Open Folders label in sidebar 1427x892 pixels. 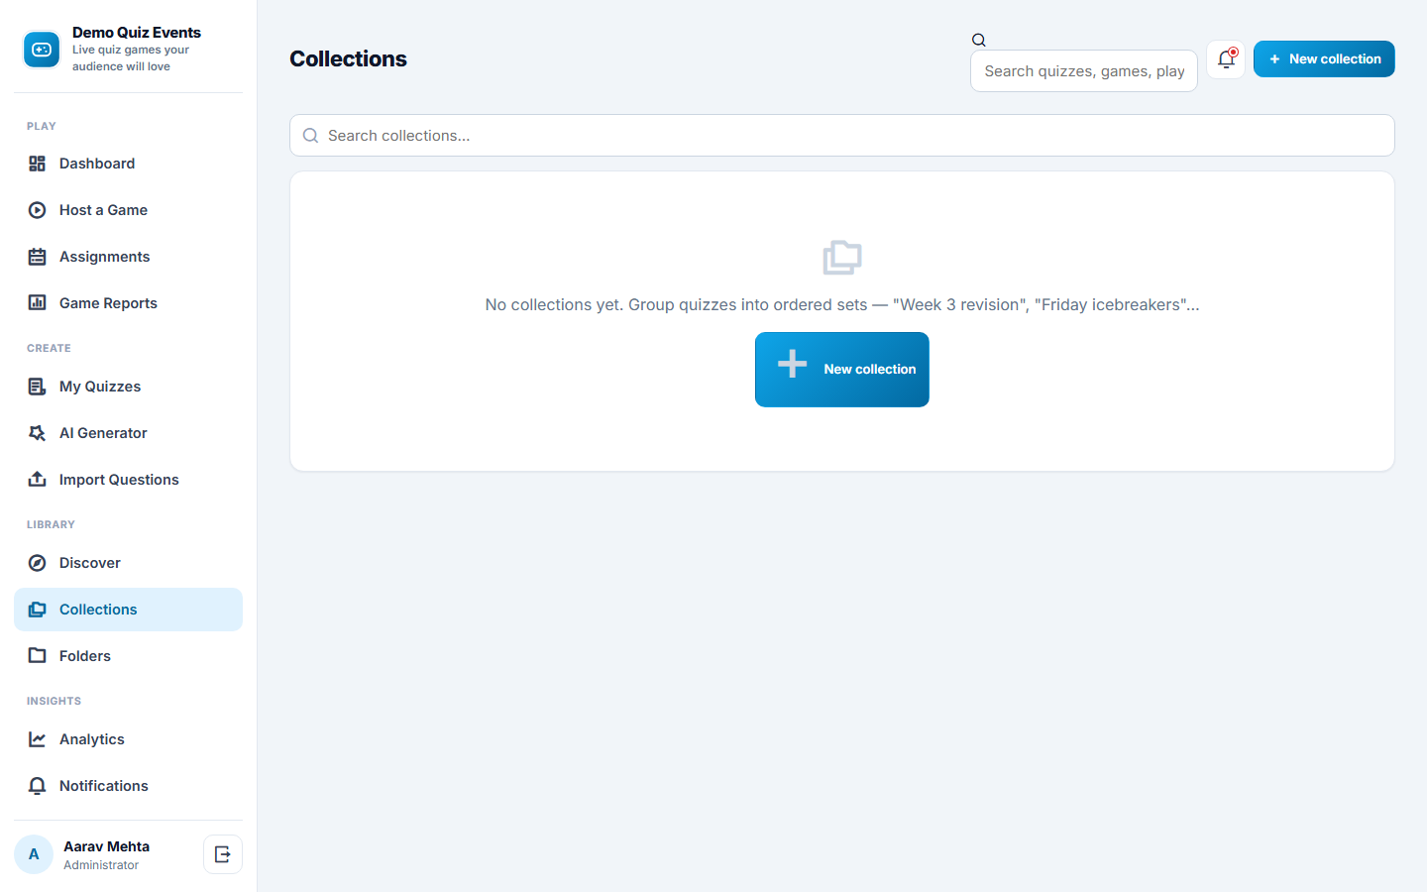tap(85, 656)
